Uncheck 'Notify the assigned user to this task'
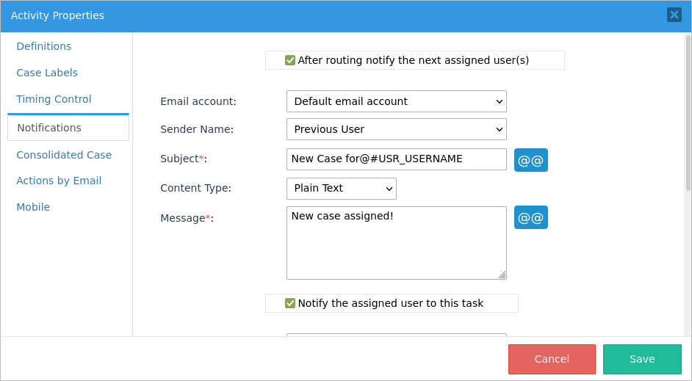 [x=290, y=303]
